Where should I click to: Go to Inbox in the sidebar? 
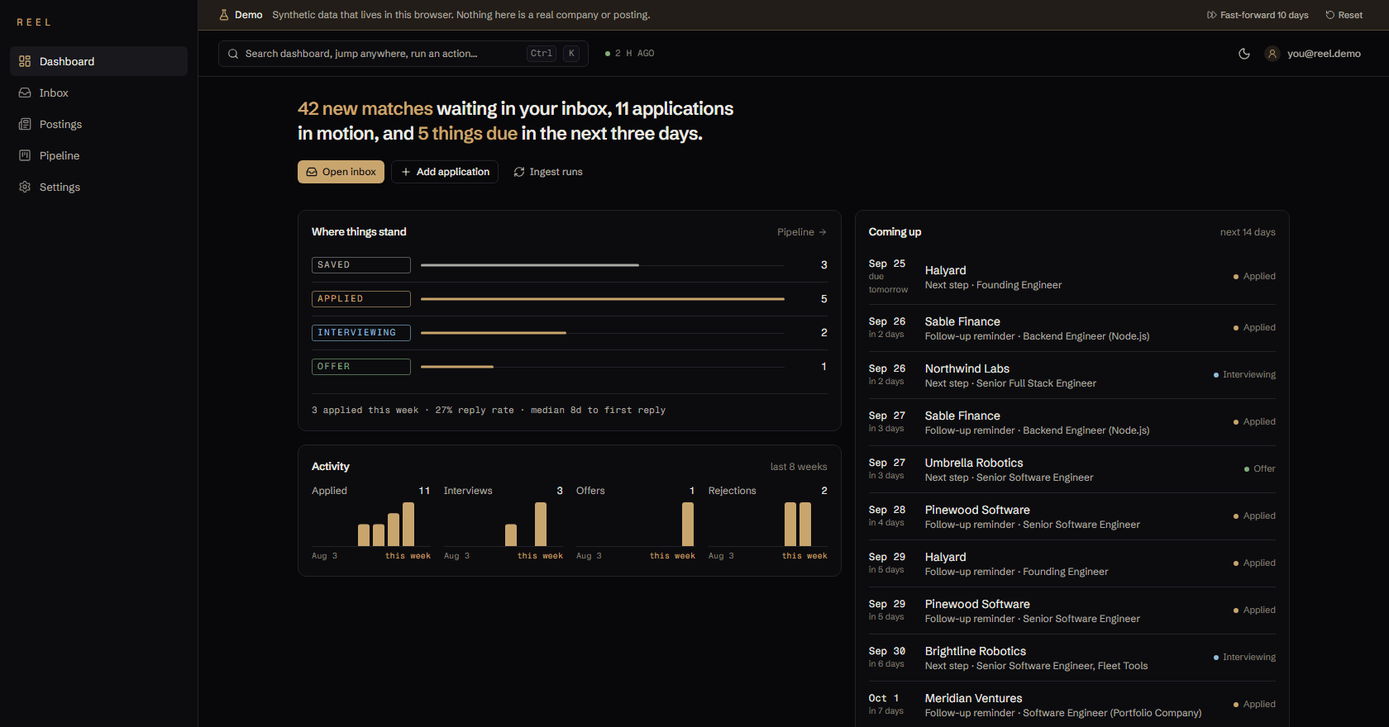(x=98, y=93)
